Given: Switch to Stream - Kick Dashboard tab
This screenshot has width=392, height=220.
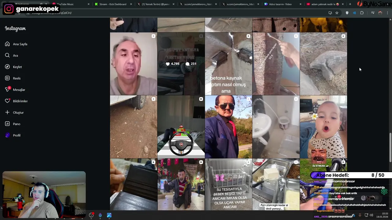Looking at the screenshot, I should click(113, 4).
